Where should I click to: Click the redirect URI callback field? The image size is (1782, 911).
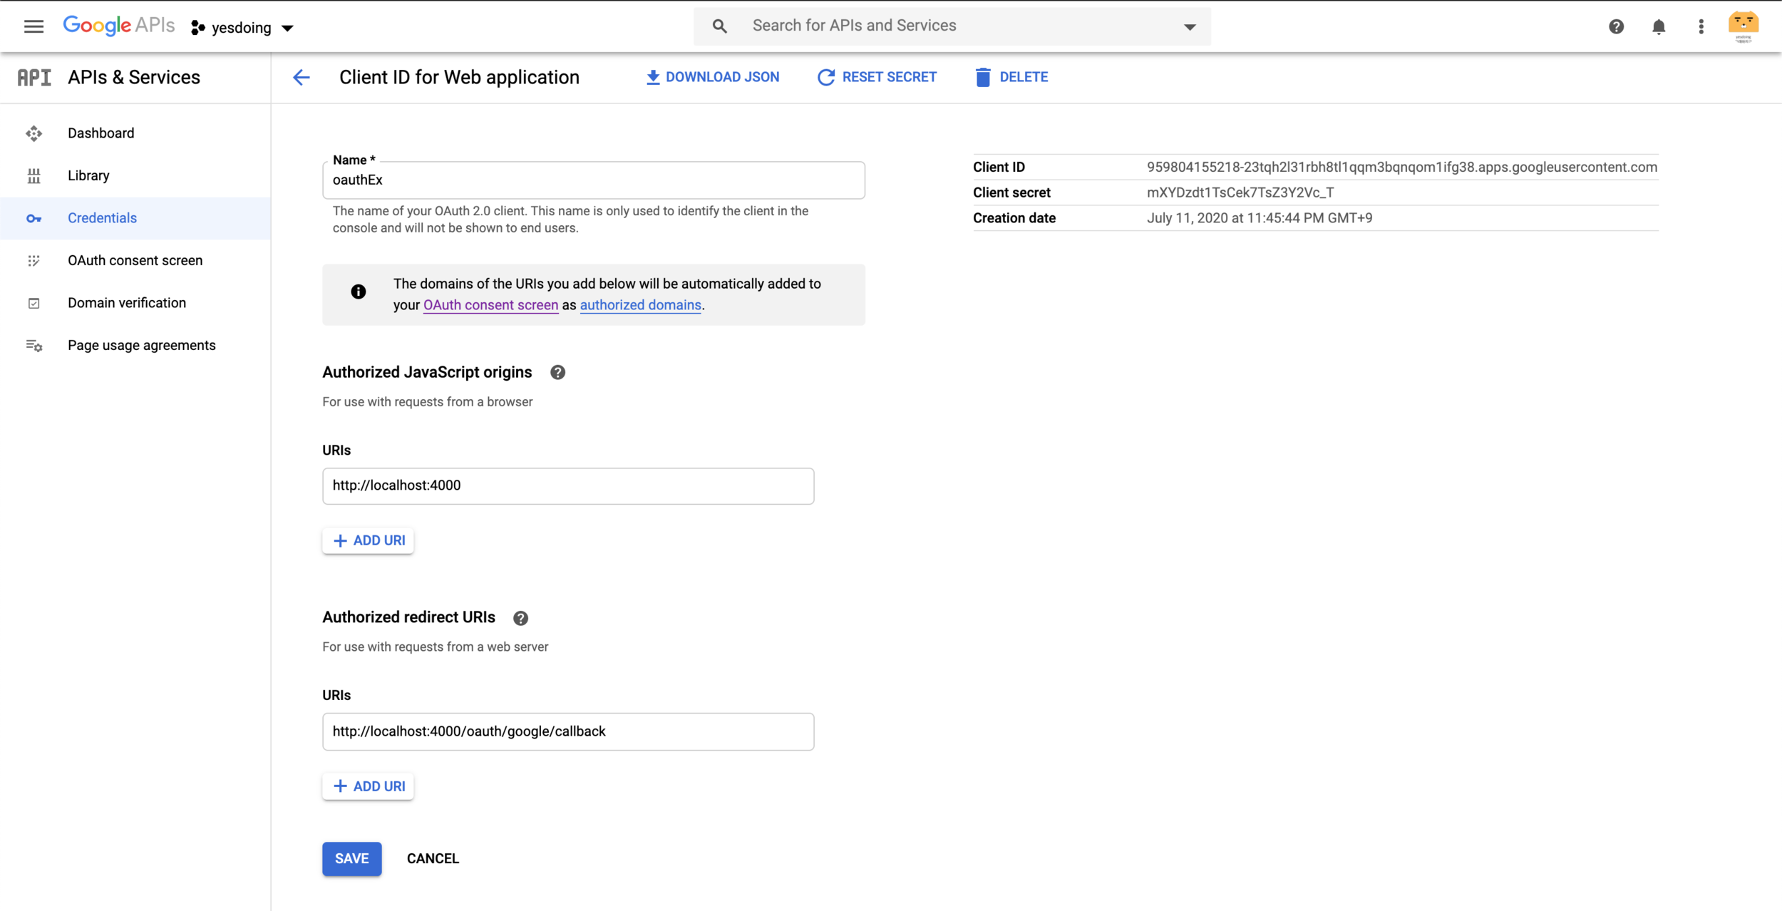click(567, 731)
